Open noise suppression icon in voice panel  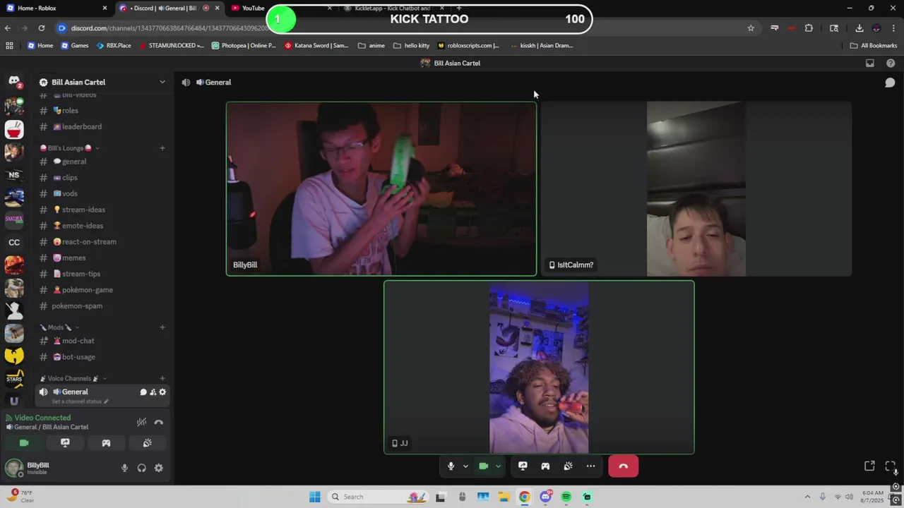[x=141, y=422]
